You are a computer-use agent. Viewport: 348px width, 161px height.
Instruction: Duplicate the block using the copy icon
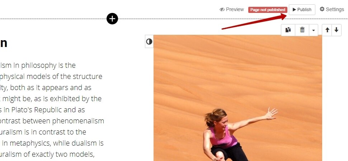pyautogui.click(x=288, y=30)
